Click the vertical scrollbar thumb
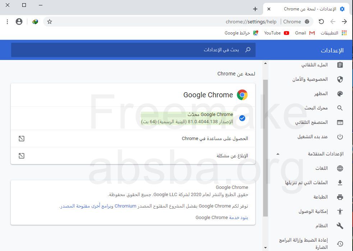This screenshot has height=251, width=353. [265, 148]
